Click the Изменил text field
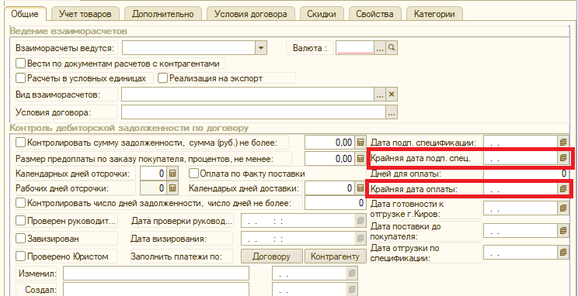Image resolution: width=578 pixels, height=296 pixels. tap(156, 274)
